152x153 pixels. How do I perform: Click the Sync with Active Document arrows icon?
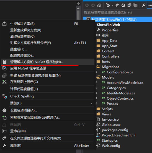[117, 5]
